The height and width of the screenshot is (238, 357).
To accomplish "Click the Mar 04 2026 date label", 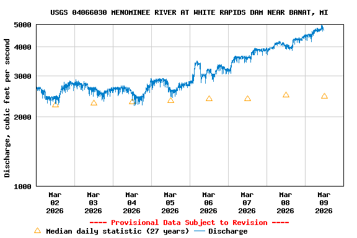I will pyautogui.click(x=132, y=203).
